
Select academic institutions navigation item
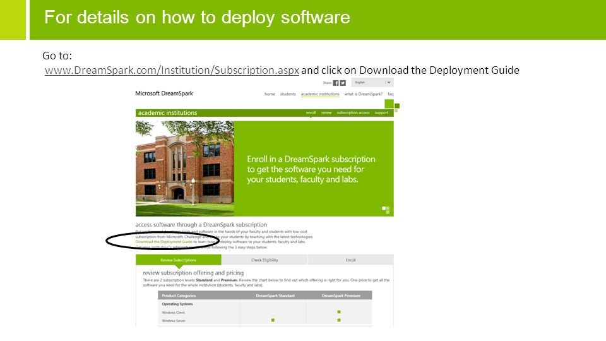pos(320,94)
